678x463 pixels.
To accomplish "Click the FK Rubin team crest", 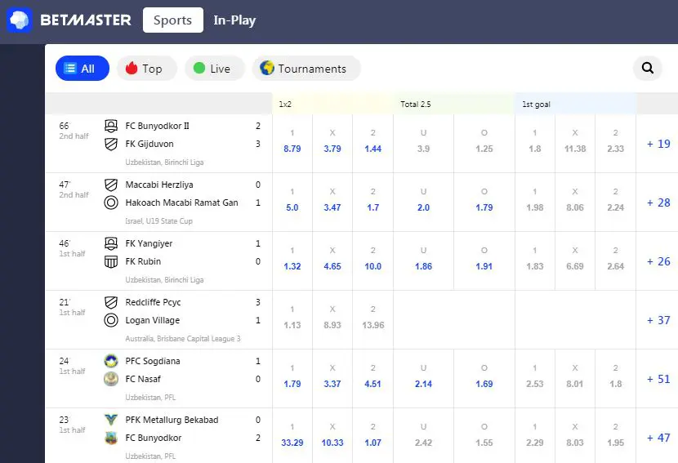I will click(111, 261).
